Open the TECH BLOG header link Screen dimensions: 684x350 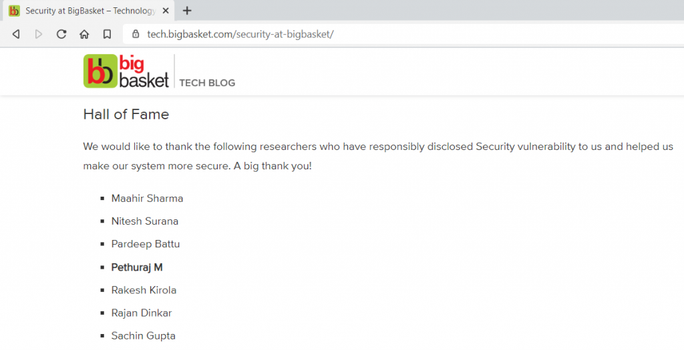click(x=207, y=83)
